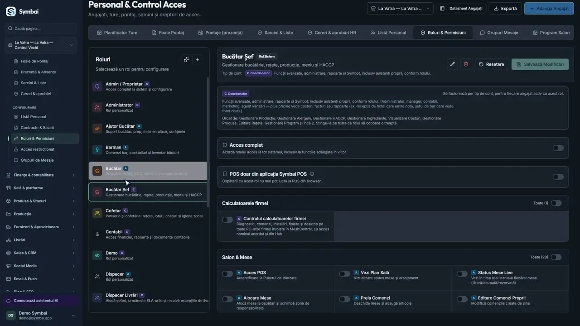This screenshot has width=580, height=326.
Task: Toggle all Calculatoarele firmei permissions
Action: pyautogui.click(x=556, y=203)
